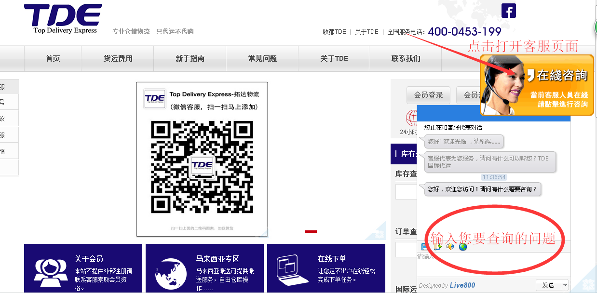This screenshot has height=293, width=597.
Task: Click the 会员登录 button
Action: (x=429, y=95)
